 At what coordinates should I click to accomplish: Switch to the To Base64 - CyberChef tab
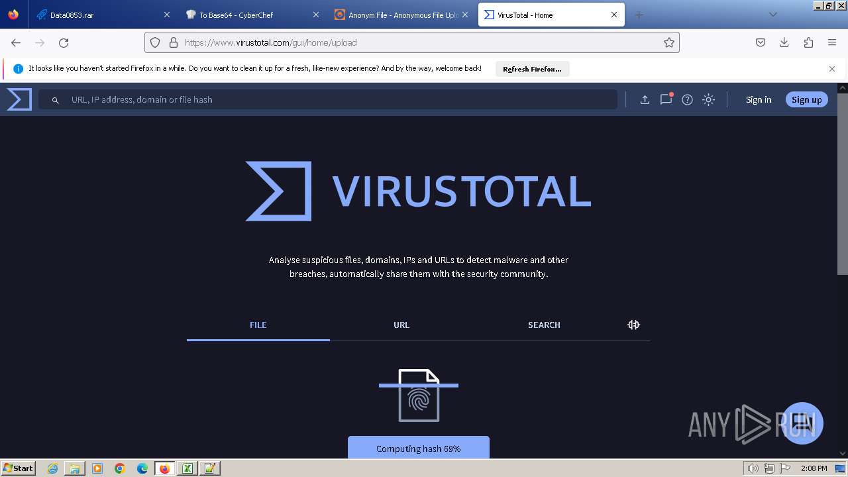pyautogui.click(x=252, y=15)
